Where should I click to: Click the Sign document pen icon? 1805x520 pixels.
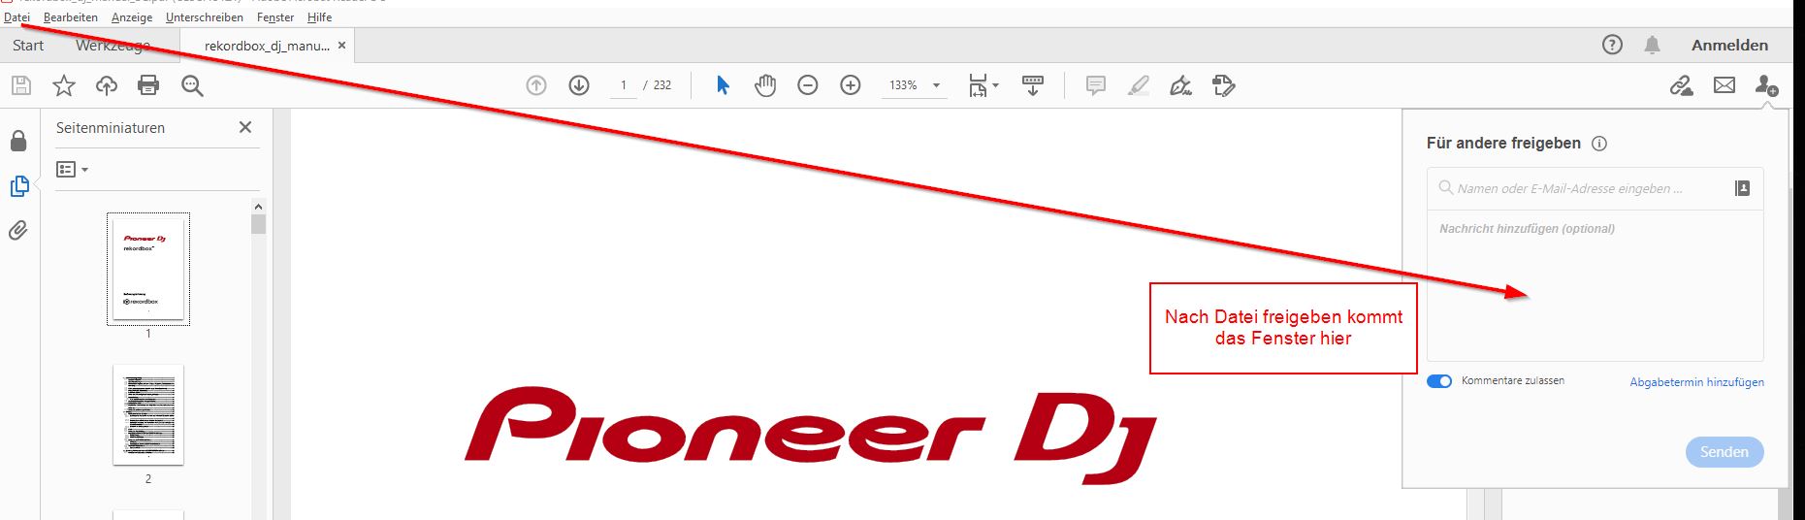tap(1180, 85)
